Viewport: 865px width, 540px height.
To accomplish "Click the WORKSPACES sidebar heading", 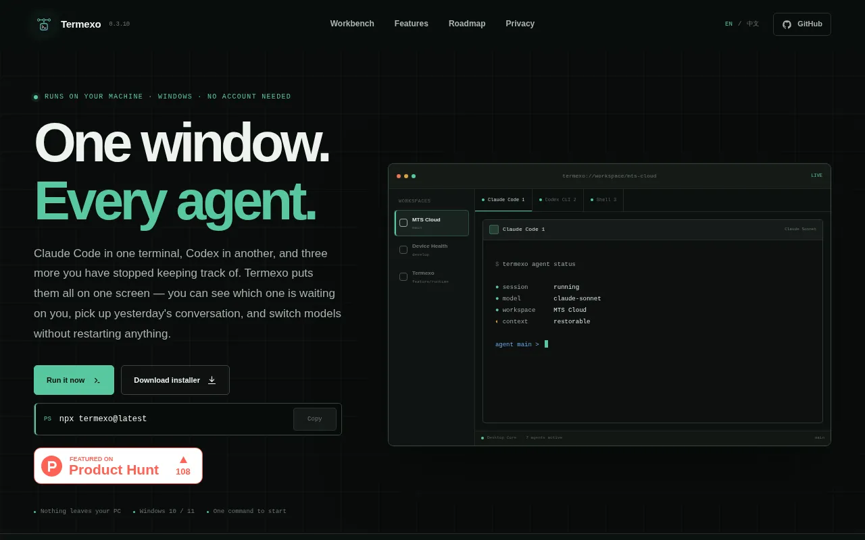I will tap(414, 201).
